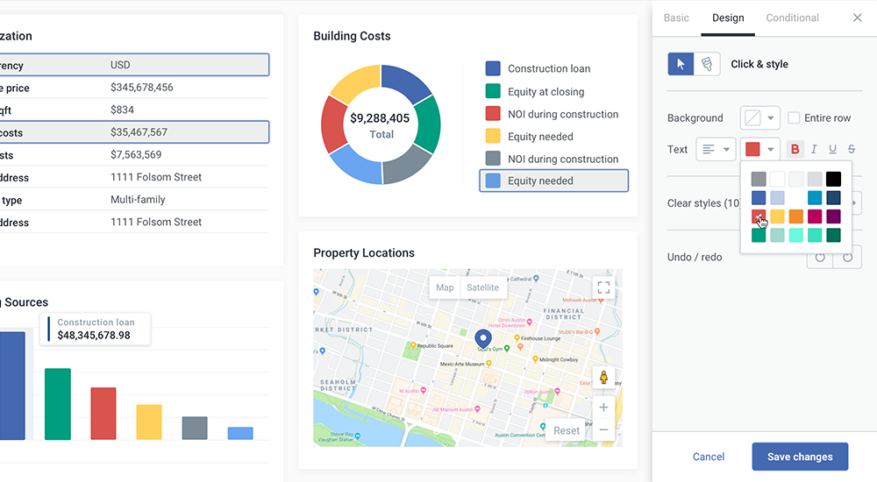Click the map fullscreen icon
Viewport: 877px width, 482px height.
click(x=602, y=287)
